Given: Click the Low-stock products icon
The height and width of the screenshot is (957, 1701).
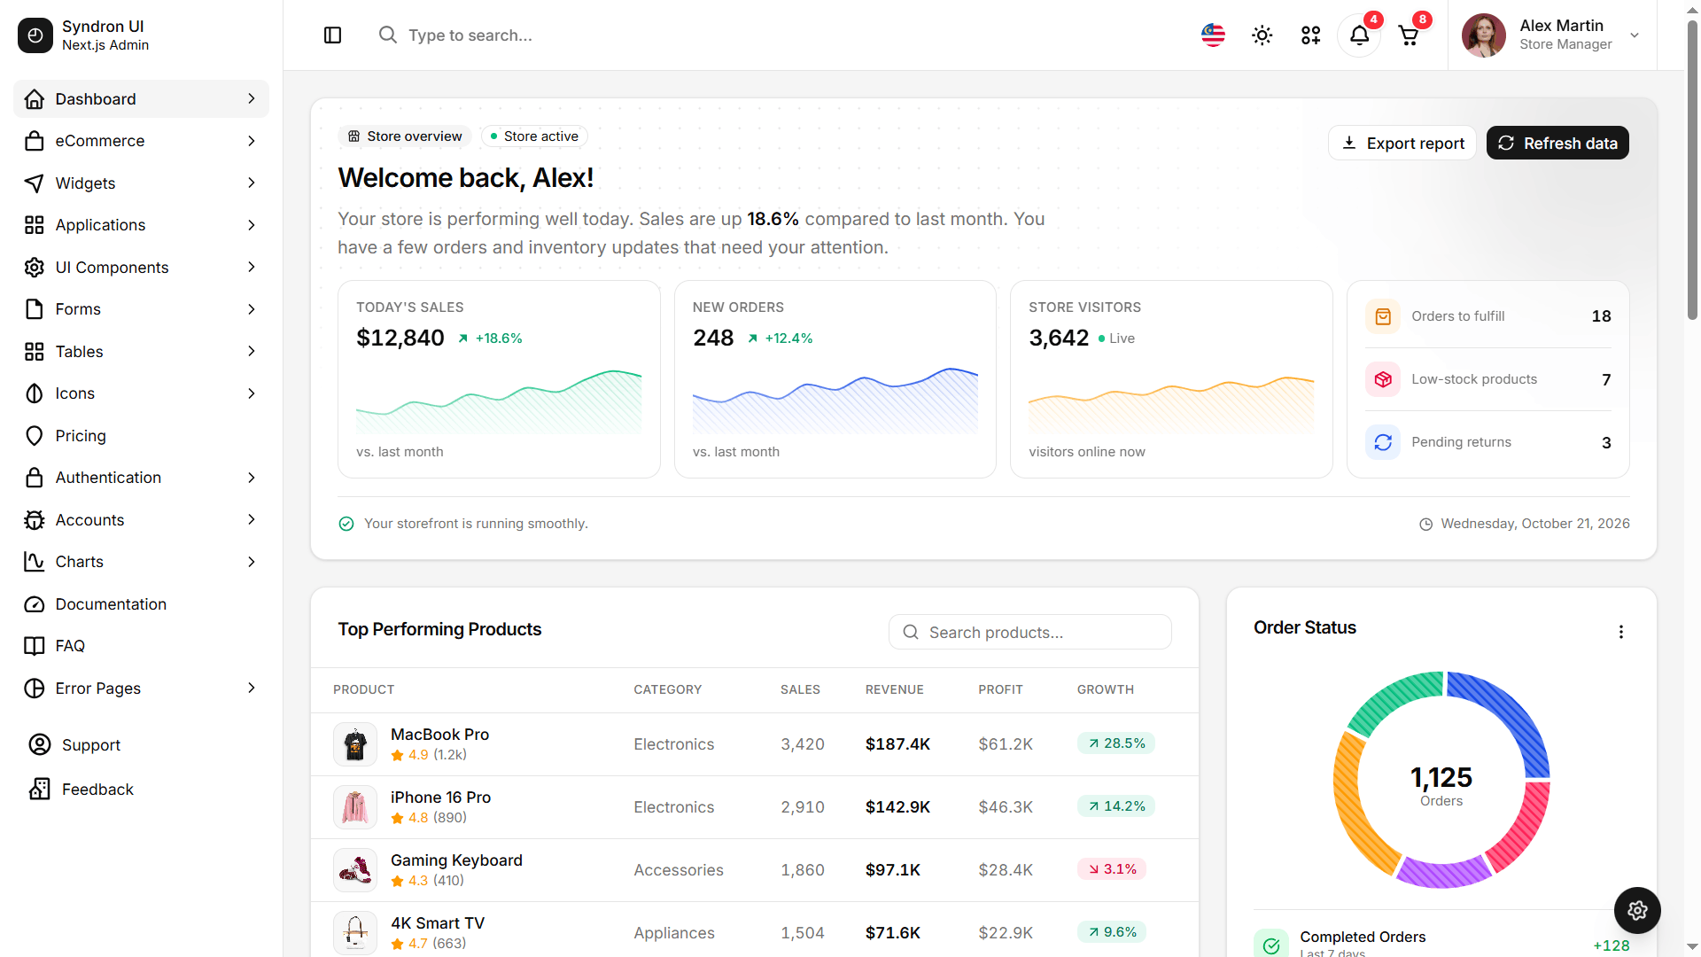Looking at the screenshot, I should (1383, 379).
